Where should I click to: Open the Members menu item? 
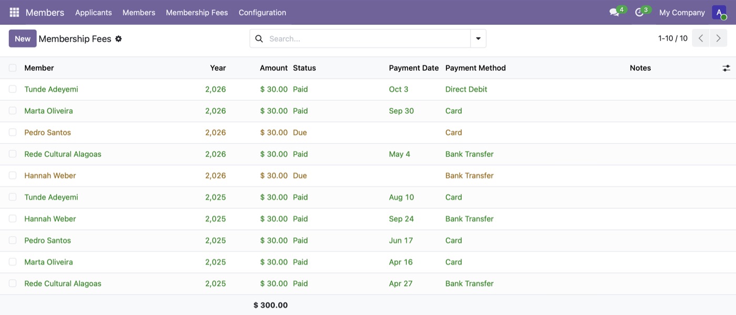(139, 12)
